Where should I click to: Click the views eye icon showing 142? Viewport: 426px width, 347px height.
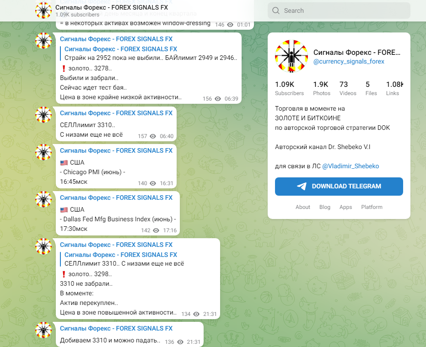pos(156,230)
